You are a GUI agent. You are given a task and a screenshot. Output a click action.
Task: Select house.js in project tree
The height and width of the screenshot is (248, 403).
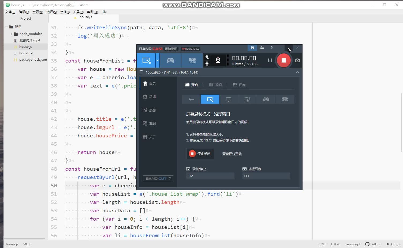pos(25,47)
